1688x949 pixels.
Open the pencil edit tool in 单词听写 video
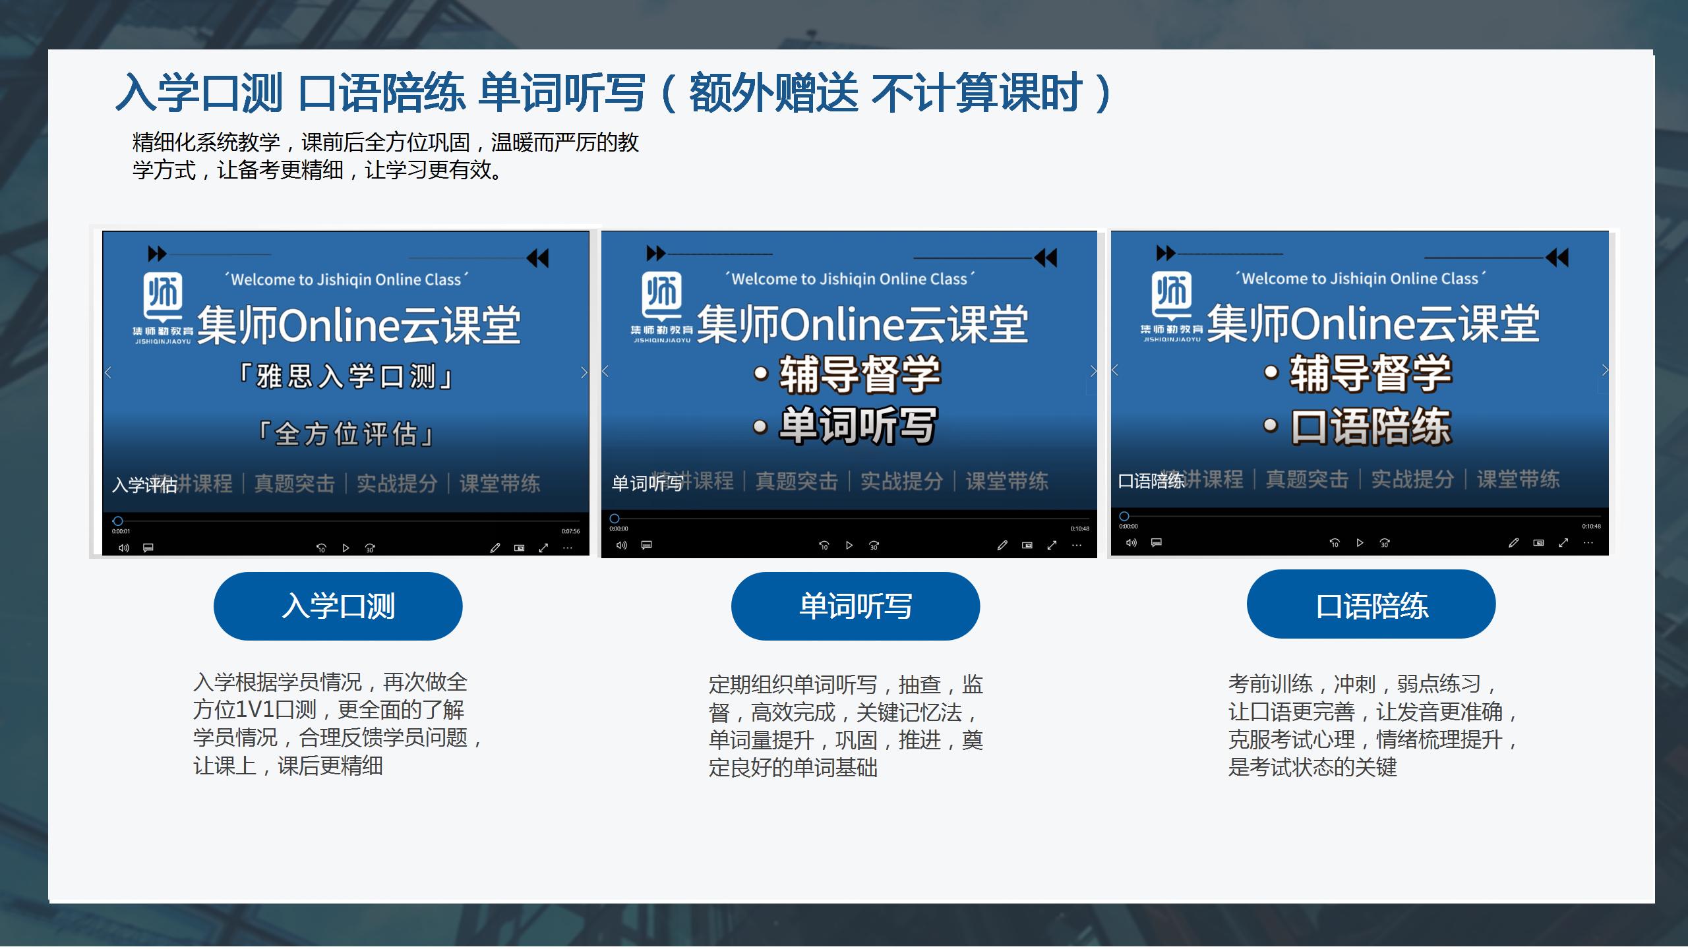click(1002, 545)
